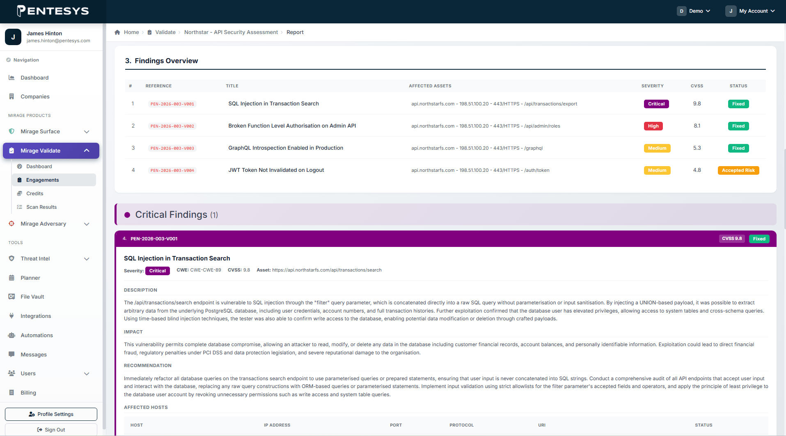
Task: Click the Scan Results list icon
Action: [19, 207]
